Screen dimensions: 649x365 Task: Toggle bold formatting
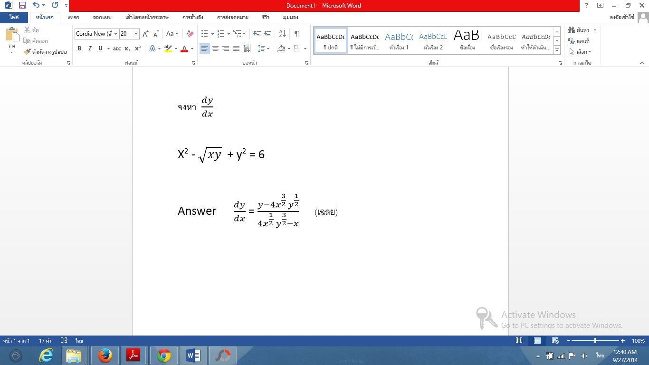click(79, 48)
